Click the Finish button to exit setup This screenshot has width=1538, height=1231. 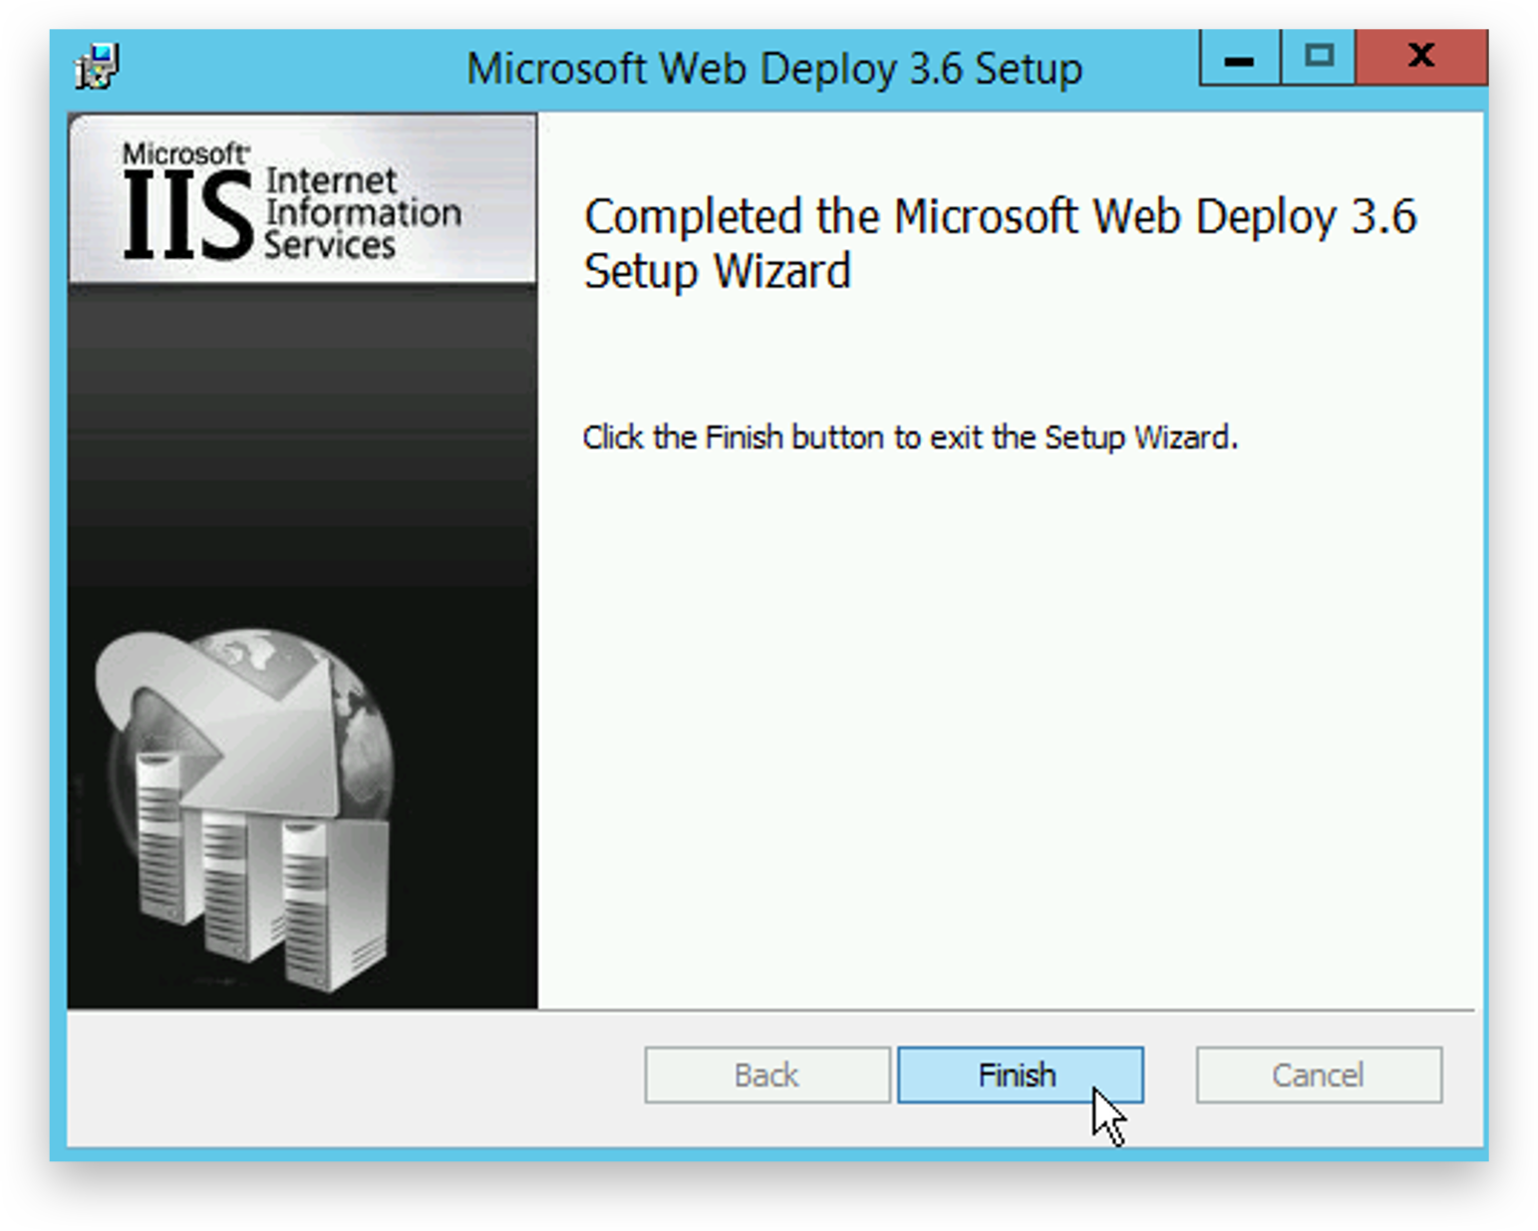click(1019, 1075)
